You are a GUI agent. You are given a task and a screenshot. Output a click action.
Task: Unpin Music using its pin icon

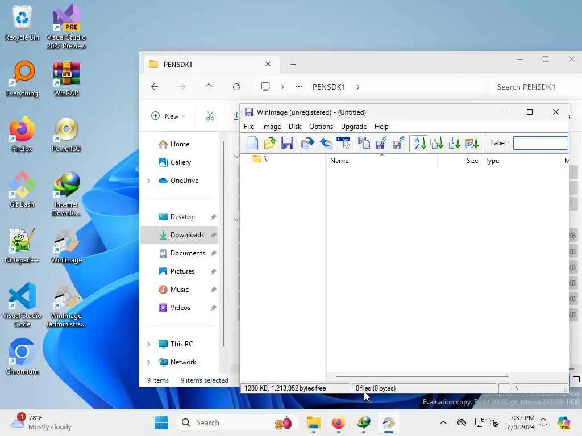click(214, 290)
